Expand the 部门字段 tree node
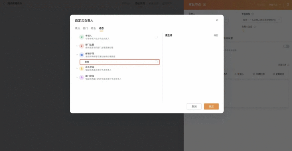Viewport: 292px width, 151px height. tap(77, 77)
